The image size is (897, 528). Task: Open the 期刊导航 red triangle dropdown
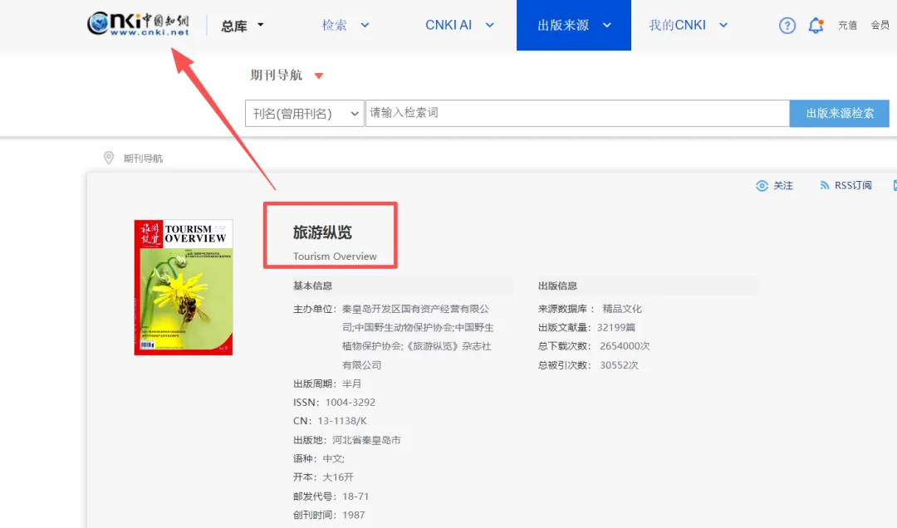(x=319, y=76)
